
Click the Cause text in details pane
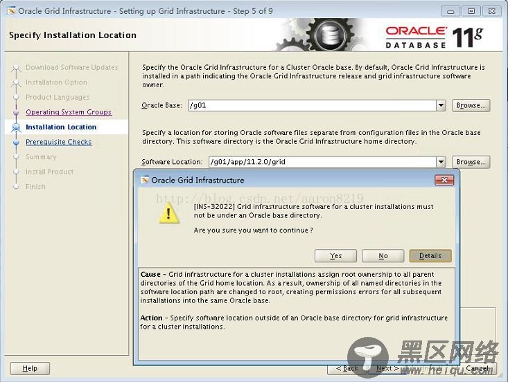(x=291, y=287)
